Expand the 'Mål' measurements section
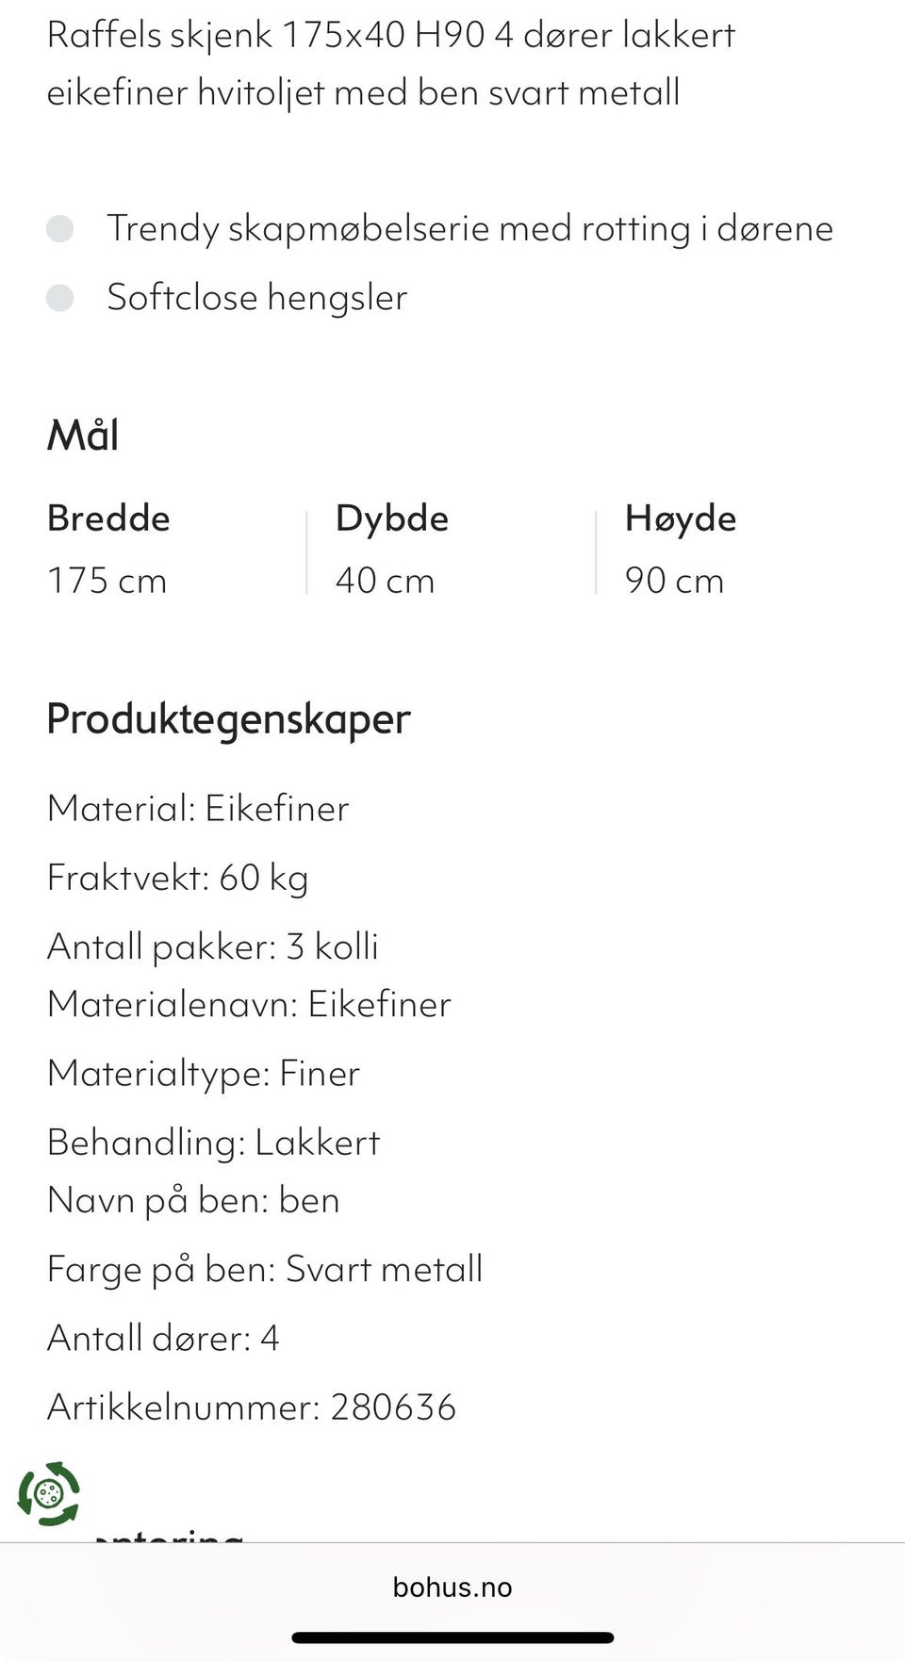The width and height of the screenshot is (905, 1662). (x=83, y=434)
